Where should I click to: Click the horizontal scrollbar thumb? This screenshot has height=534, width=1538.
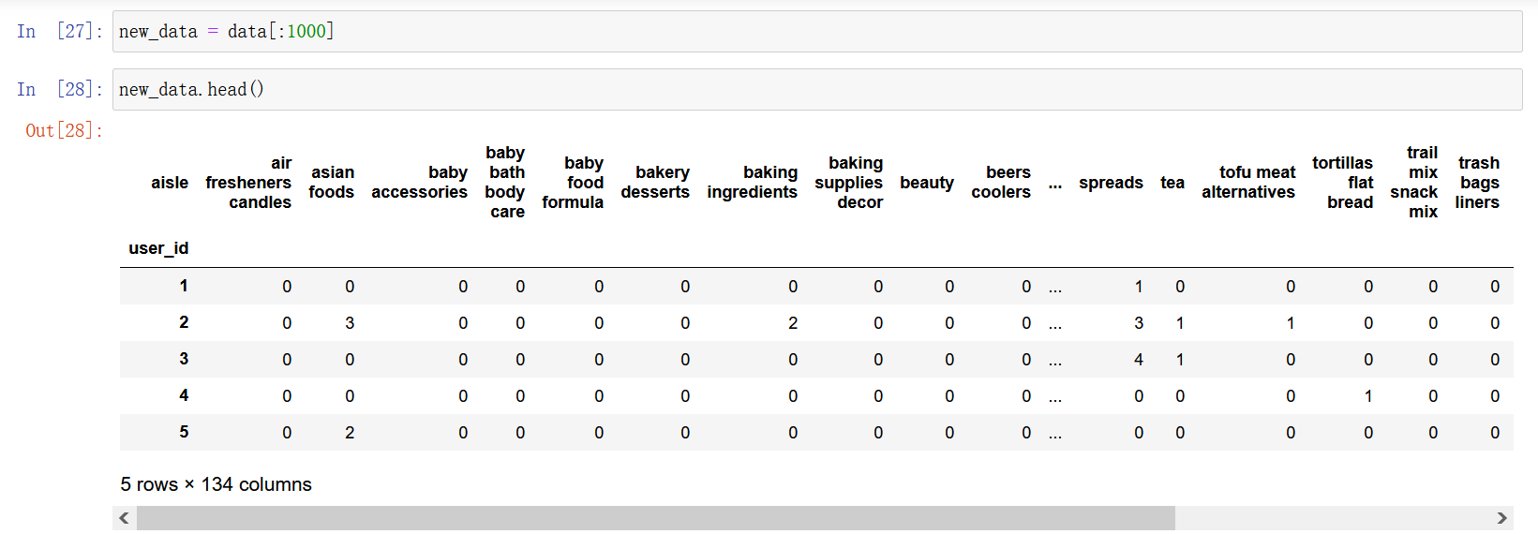(656, 518)
